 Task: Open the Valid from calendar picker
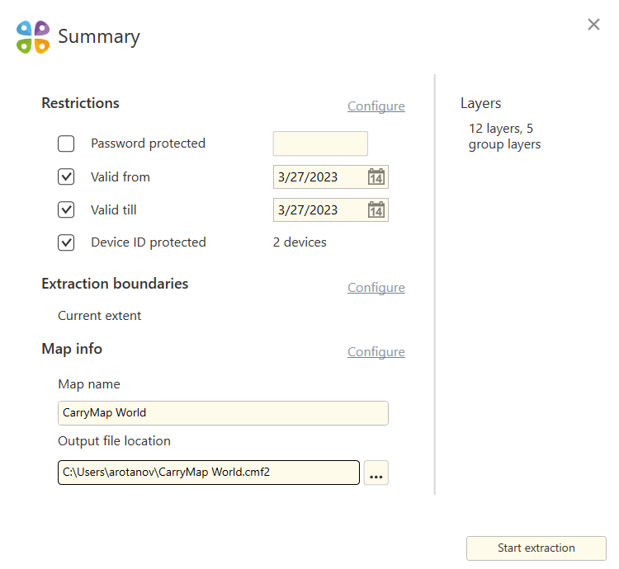(x=376, y=176)
